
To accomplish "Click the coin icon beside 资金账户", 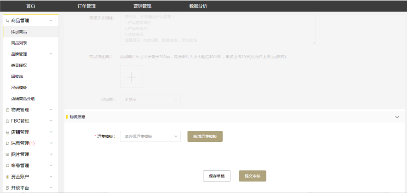I will tap(7, 177).
